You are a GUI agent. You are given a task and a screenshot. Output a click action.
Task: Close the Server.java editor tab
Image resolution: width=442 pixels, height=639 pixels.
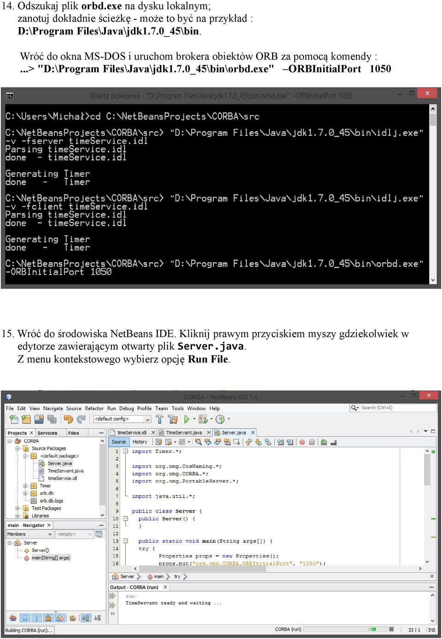coord(253,433)
